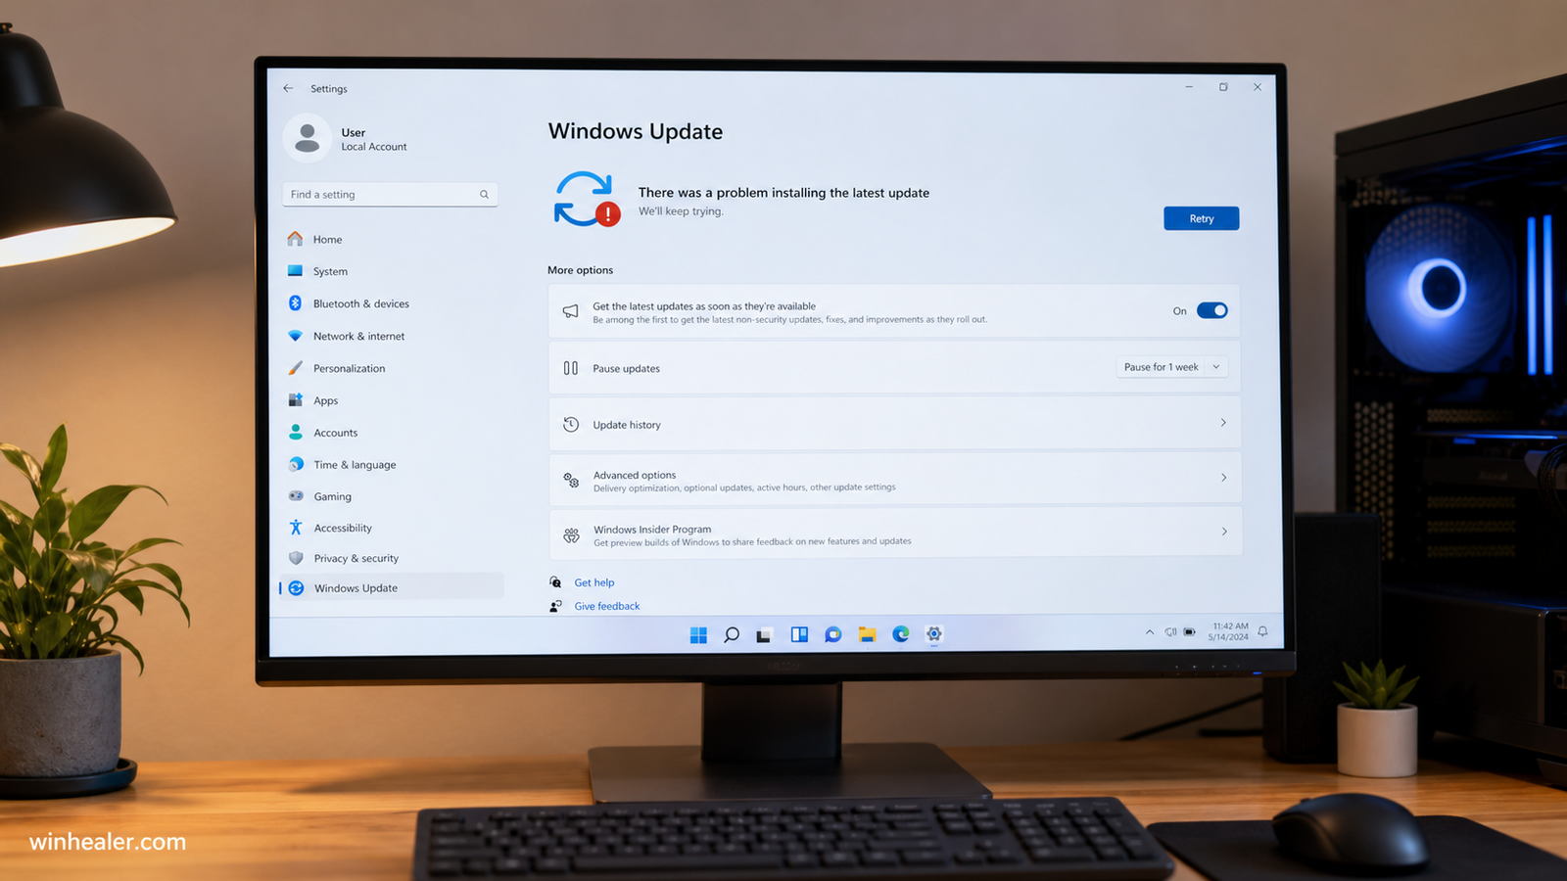Click the Network wifi icon in sidebar

(x=295, y=336)
